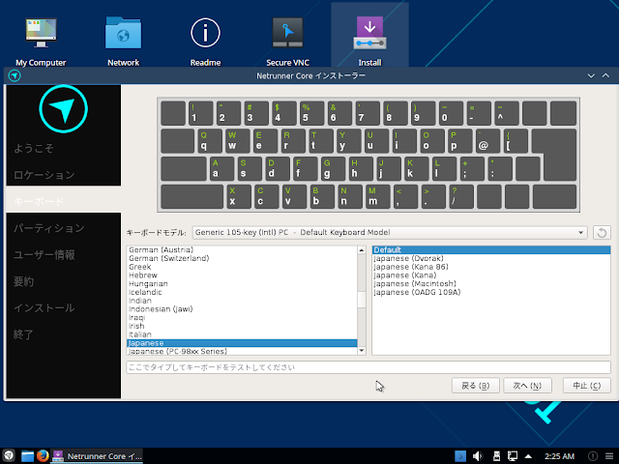619x464 pixels.
Task: Select Japanese (OADG 109A) variant
Action: pos(491,292)
